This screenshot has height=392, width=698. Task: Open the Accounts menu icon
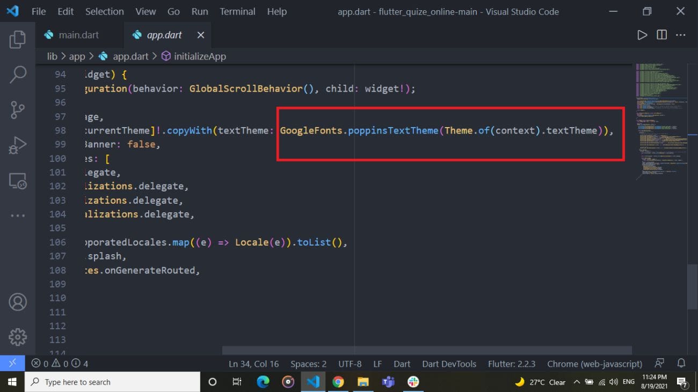click(18, 302)
